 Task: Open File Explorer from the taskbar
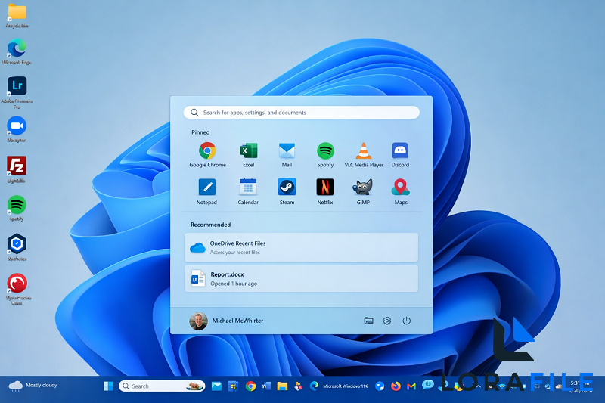point(282,386)
